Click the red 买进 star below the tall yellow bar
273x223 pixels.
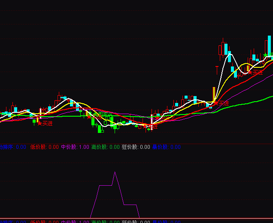coord(216,103)
